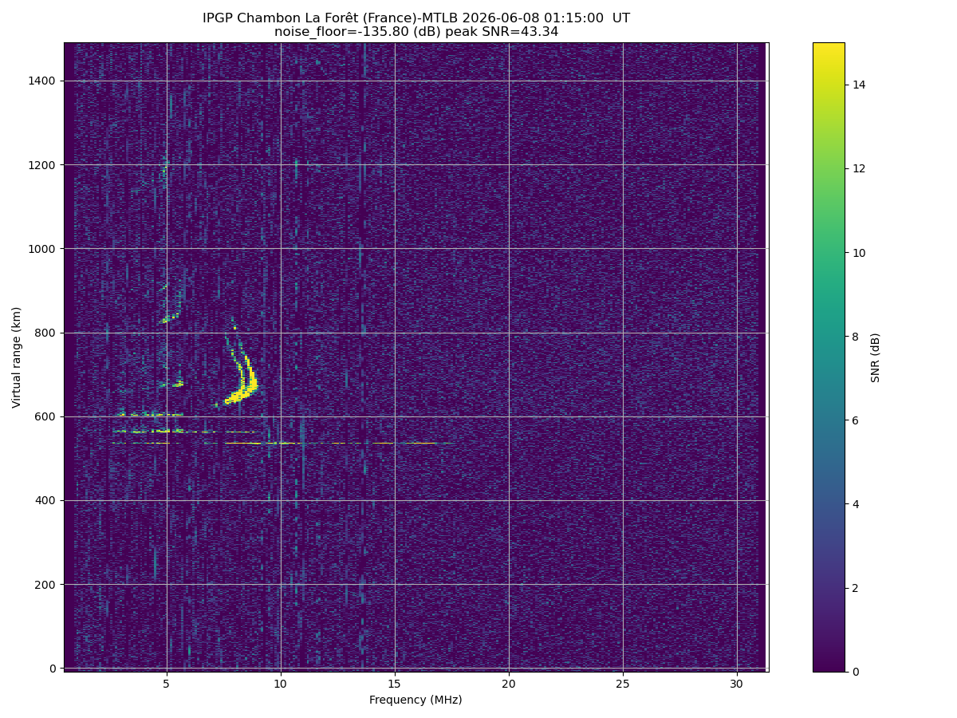Screen dimensions: 957x718
Task: Click the x-axis tick label 20
Action: [509, 684]
